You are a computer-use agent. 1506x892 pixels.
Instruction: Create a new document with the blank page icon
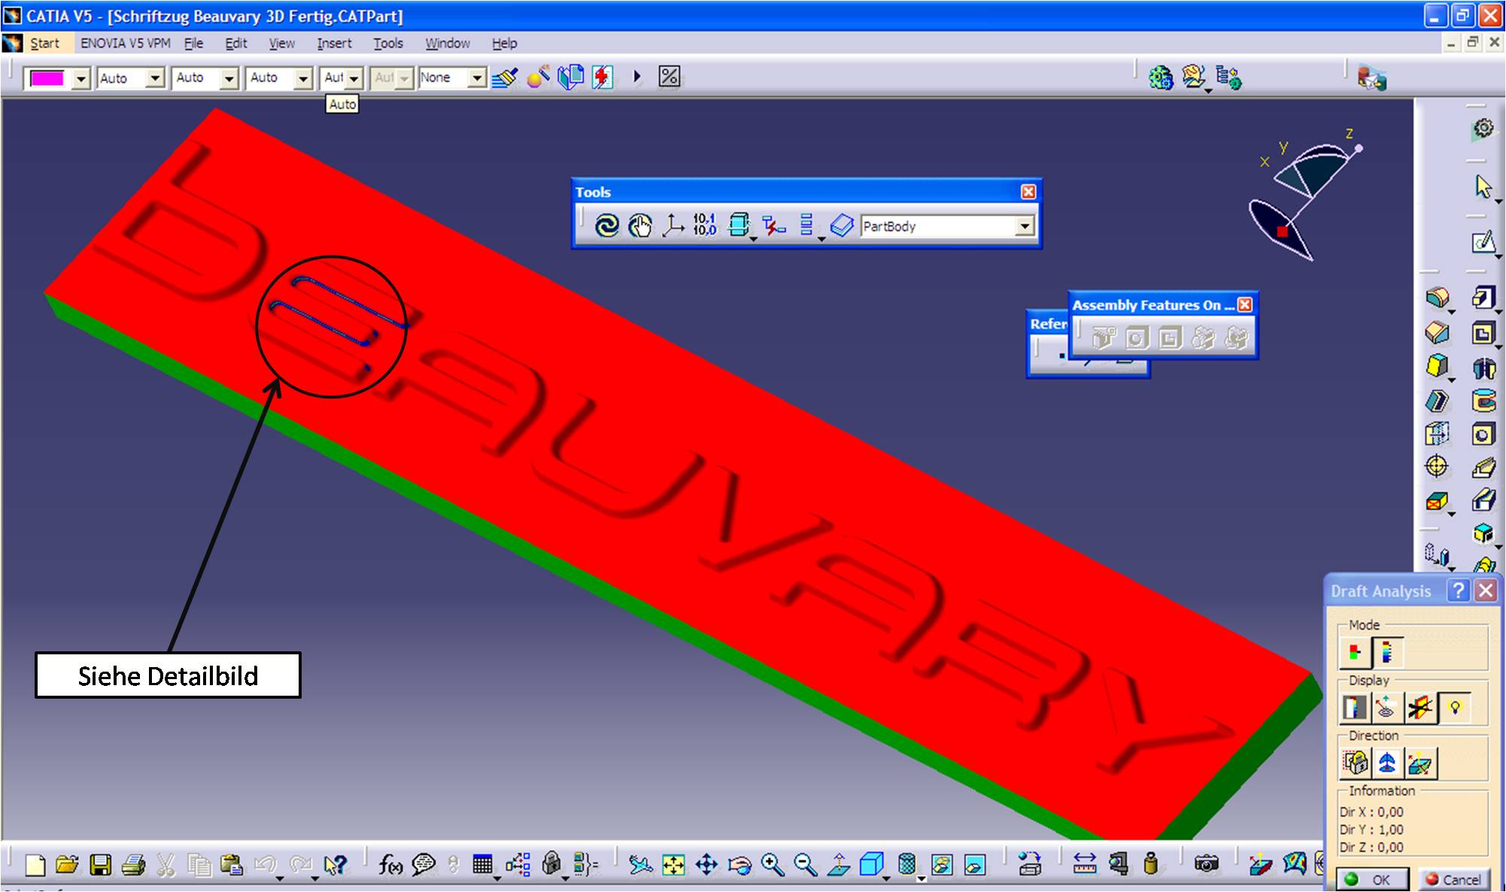pyautogui.click(x=35, y=865)
